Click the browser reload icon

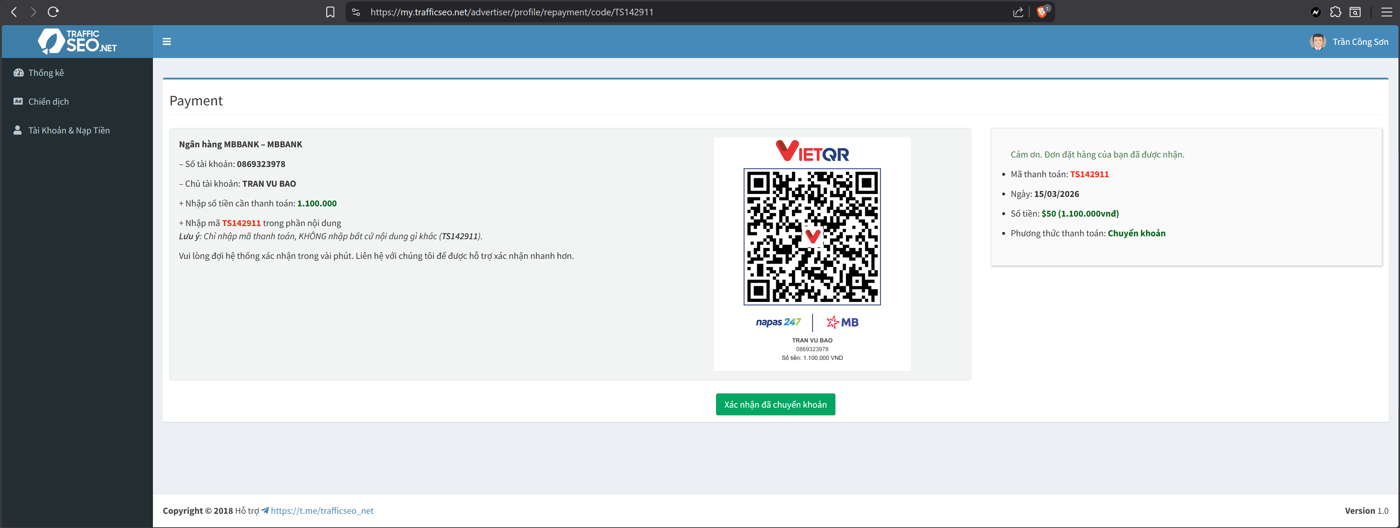point(53,12)
